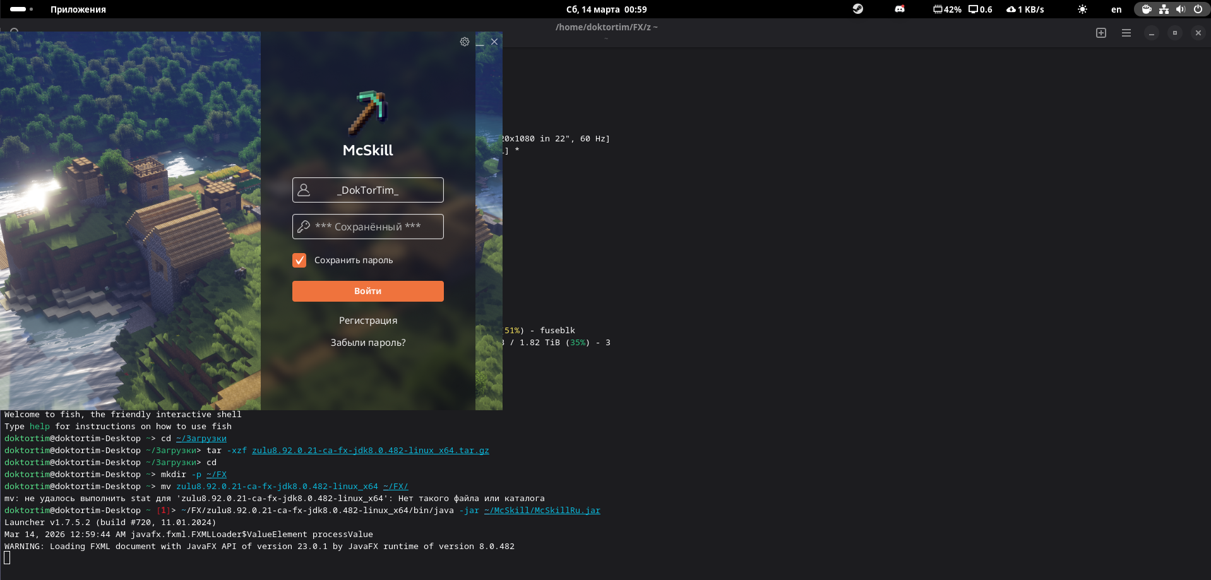This screenshot has width=1211, height=580.
Task: Click the brightness sun icon
Action: 1082,9
